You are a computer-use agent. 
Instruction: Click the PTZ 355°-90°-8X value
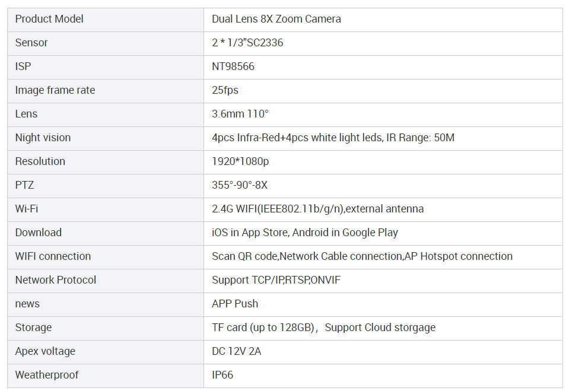pyautogui.click(x=239, y=185)
